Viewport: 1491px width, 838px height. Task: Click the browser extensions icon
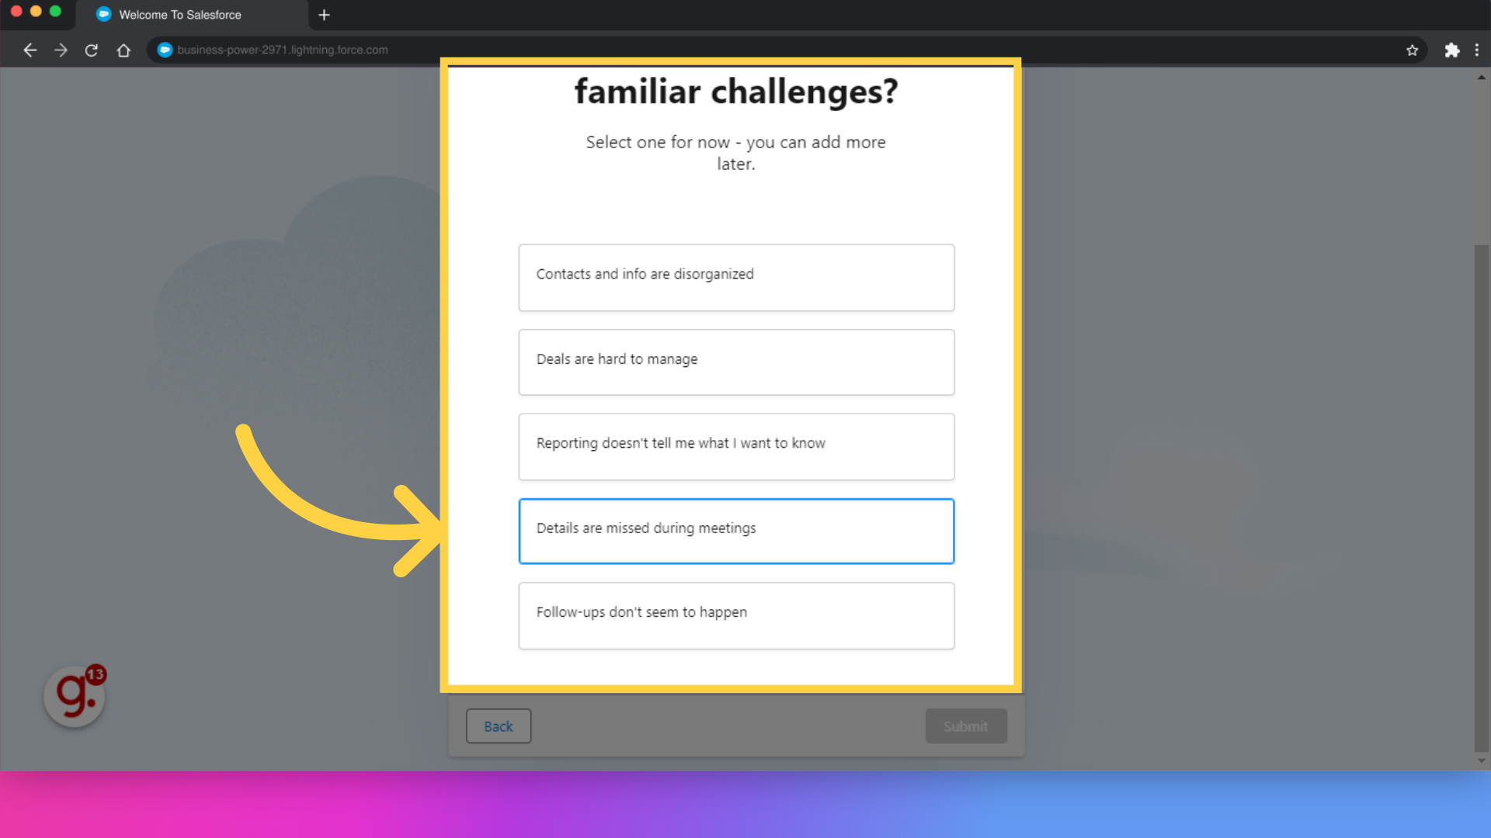(x=1452, y=49)
